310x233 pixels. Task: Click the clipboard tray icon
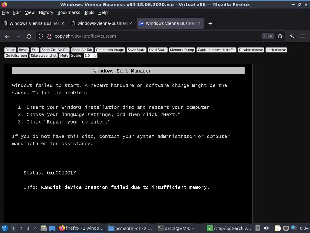[278, 228]
